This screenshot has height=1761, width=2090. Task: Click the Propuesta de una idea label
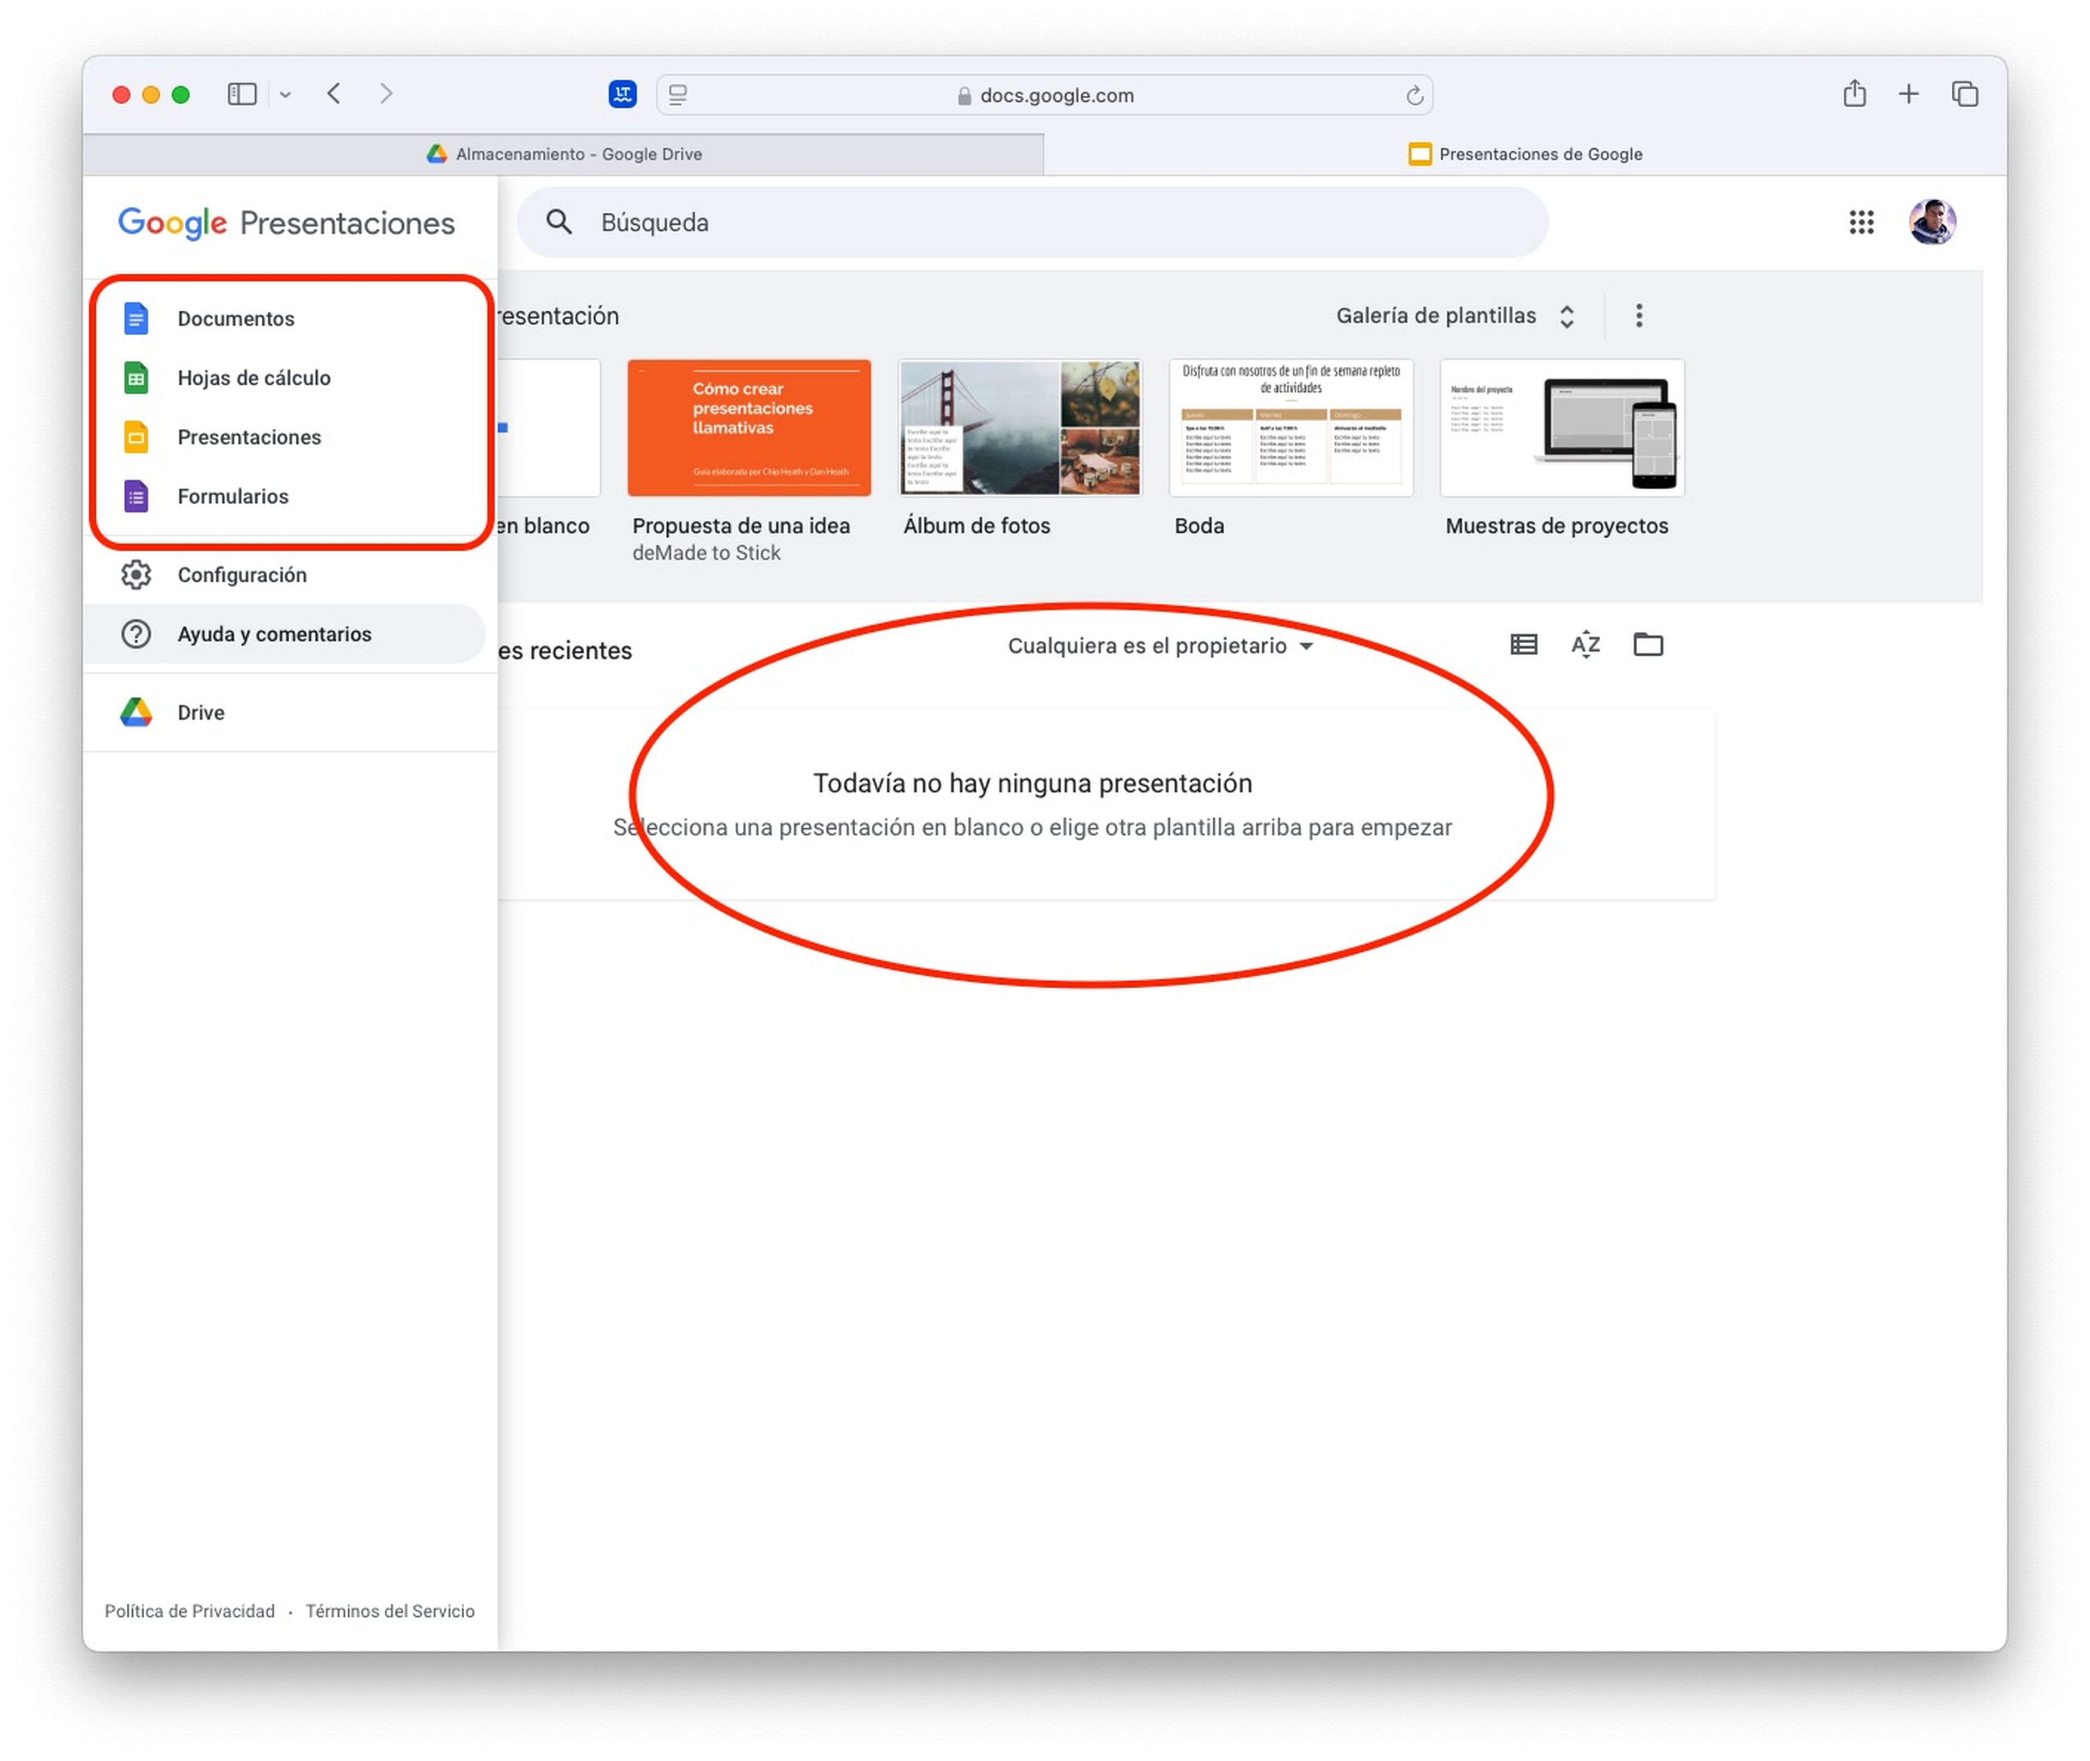click(x=741, y=526)
